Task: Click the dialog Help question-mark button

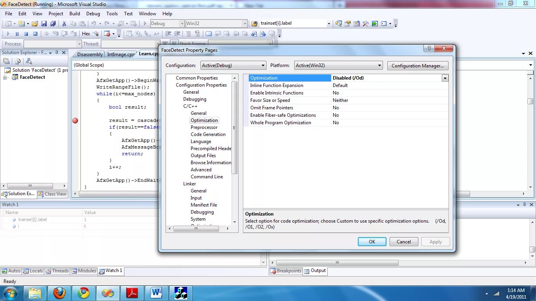Action: [429, 48]
